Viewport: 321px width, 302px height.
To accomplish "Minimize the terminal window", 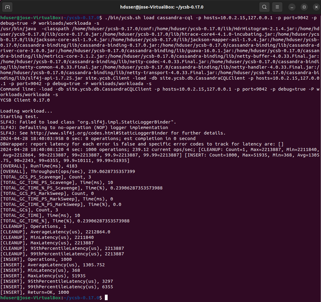I will click(292, 7).
